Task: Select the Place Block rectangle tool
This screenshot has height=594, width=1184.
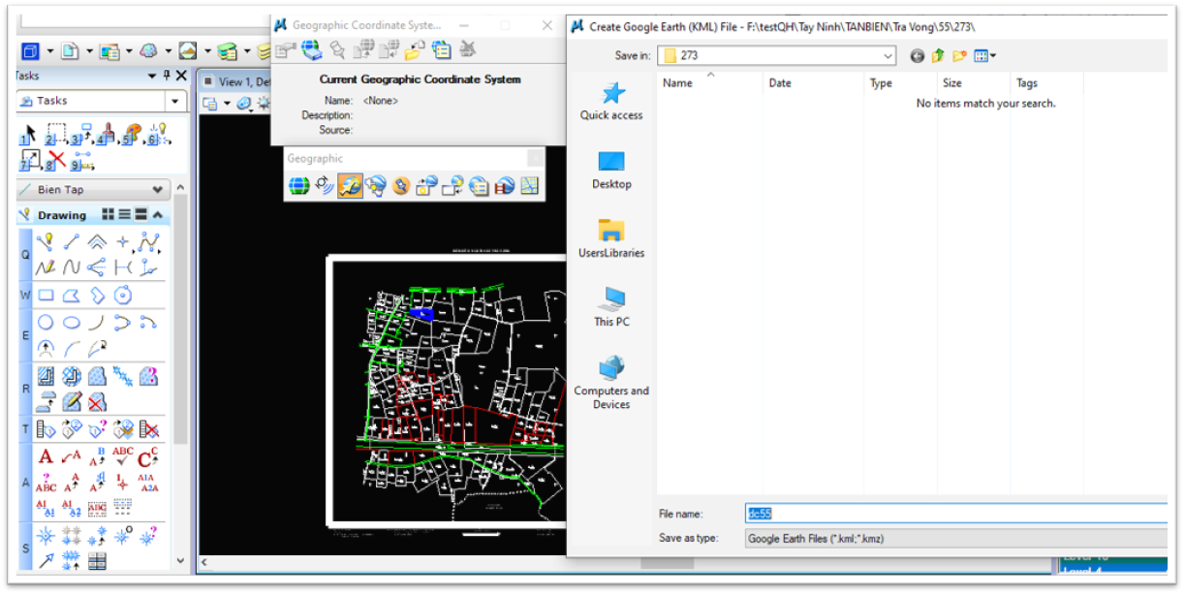Action: [x=46, y=296]
